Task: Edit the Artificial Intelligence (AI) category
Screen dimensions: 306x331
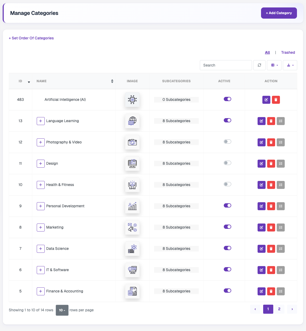Action: 266,100
